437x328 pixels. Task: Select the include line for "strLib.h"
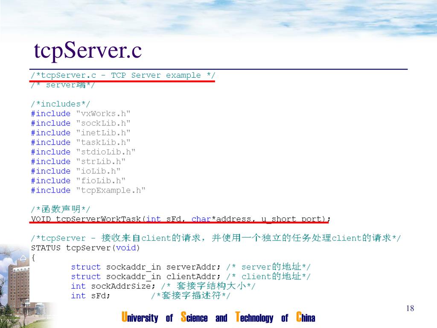click(78, 161)
